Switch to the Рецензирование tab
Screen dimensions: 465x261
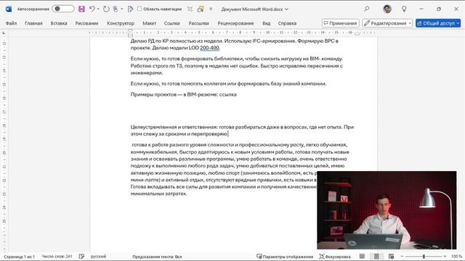235,23
